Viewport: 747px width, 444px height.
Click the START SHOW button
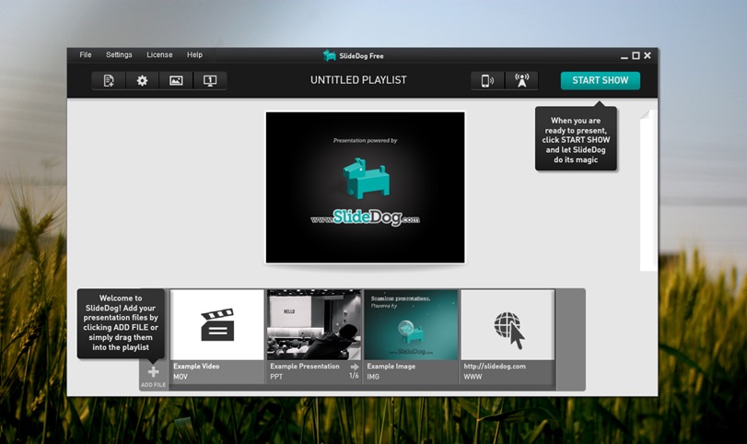601,80
